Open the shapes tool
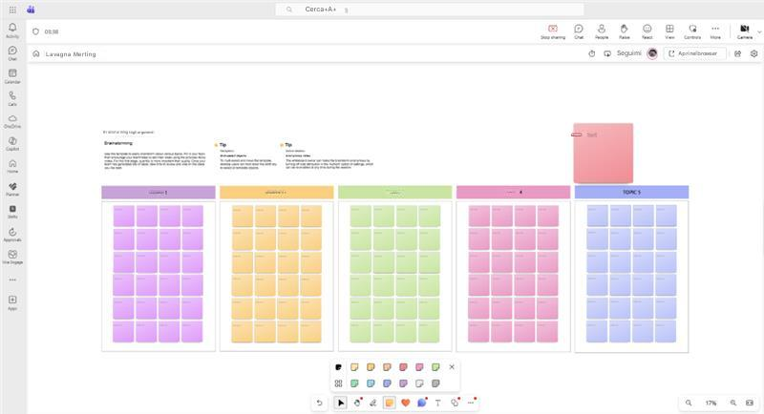Image resolution: width=764 pixels, height=414 pixels. pos(455,403)
